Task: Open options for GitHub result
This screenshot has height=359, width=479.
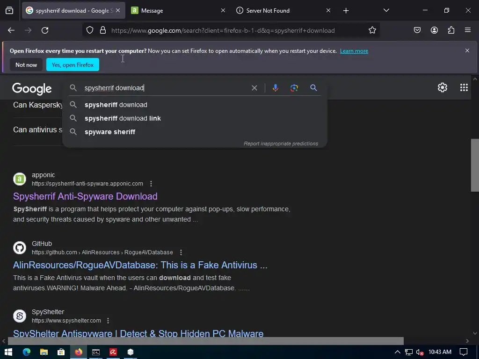Action: [181, 252]
